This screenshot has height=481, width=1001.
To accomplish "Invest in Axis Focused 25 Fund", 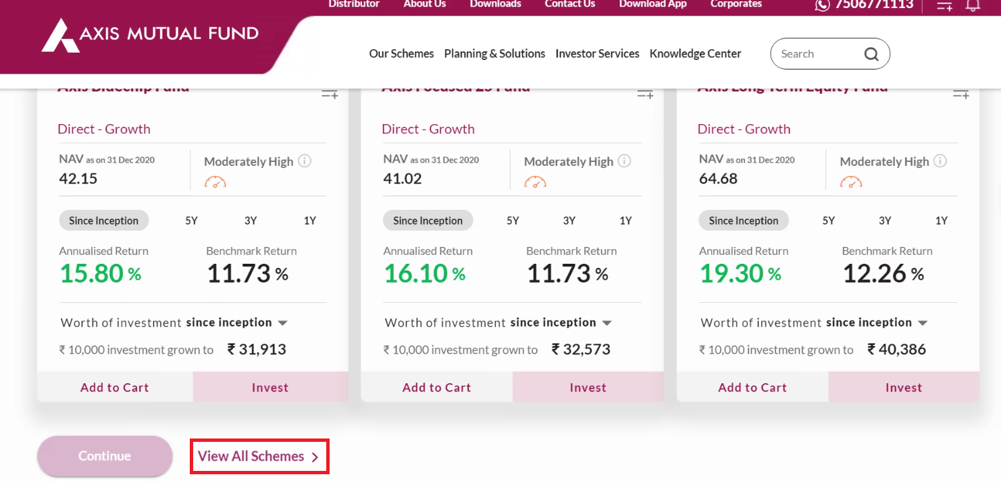I will coord(587,387).
